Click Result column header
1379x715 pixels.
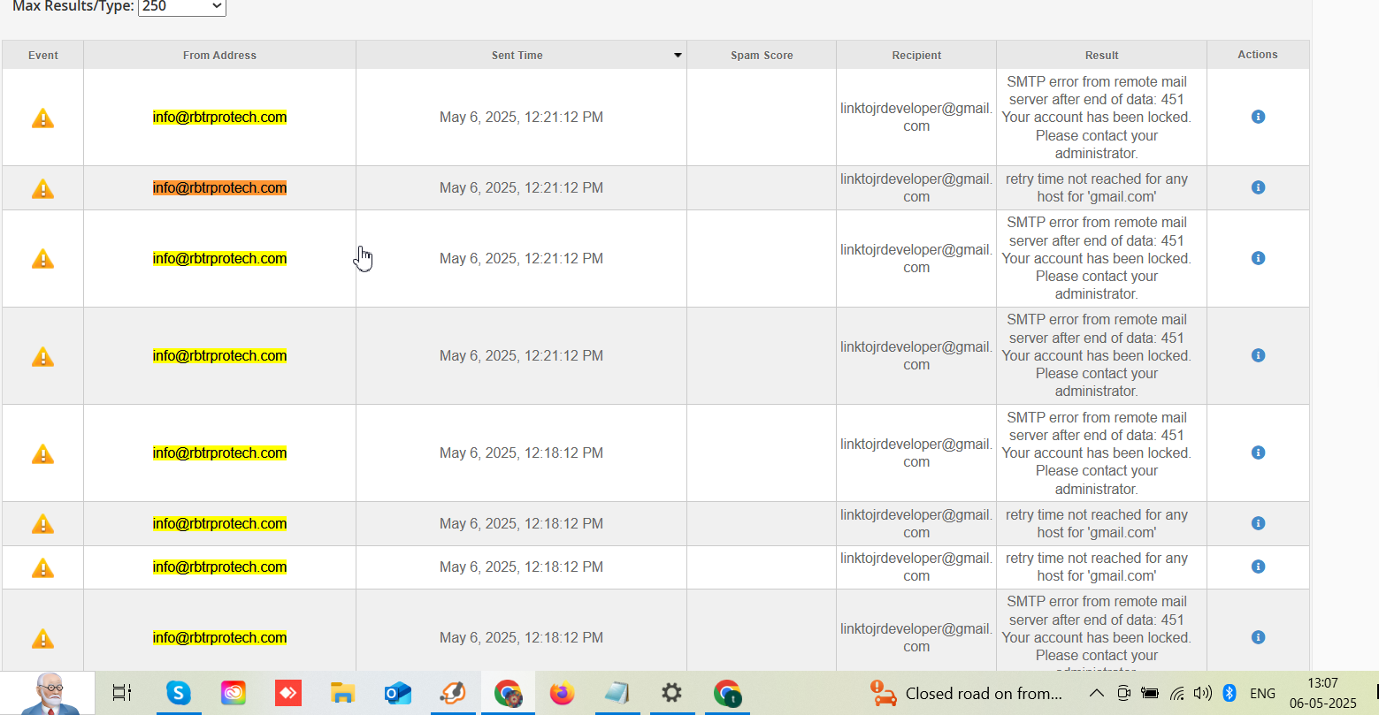tap(1101, 55)
